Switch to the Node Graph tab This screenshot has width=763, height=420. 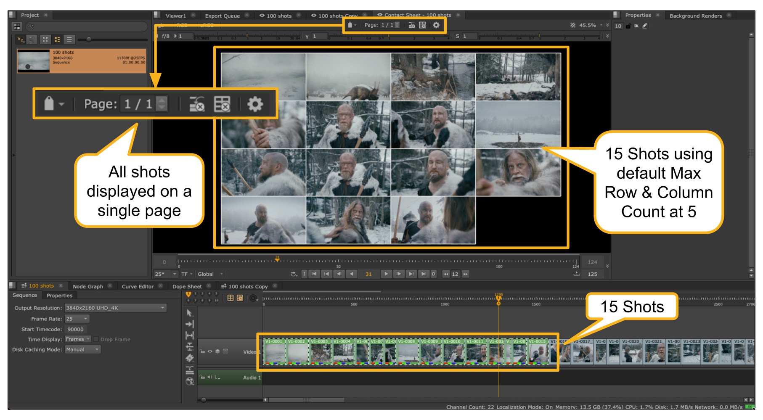[x=87, y=286]
